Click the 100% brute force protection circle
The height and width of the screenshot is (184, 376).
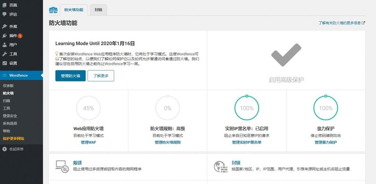(326, 108)
